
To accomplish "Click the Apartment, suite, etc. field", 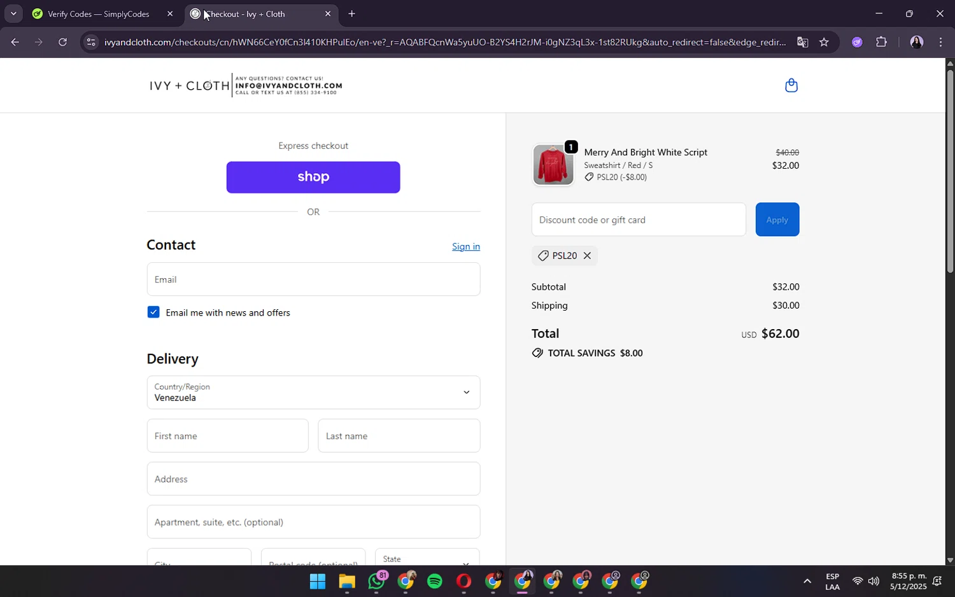I will click(x=313, y=522).
